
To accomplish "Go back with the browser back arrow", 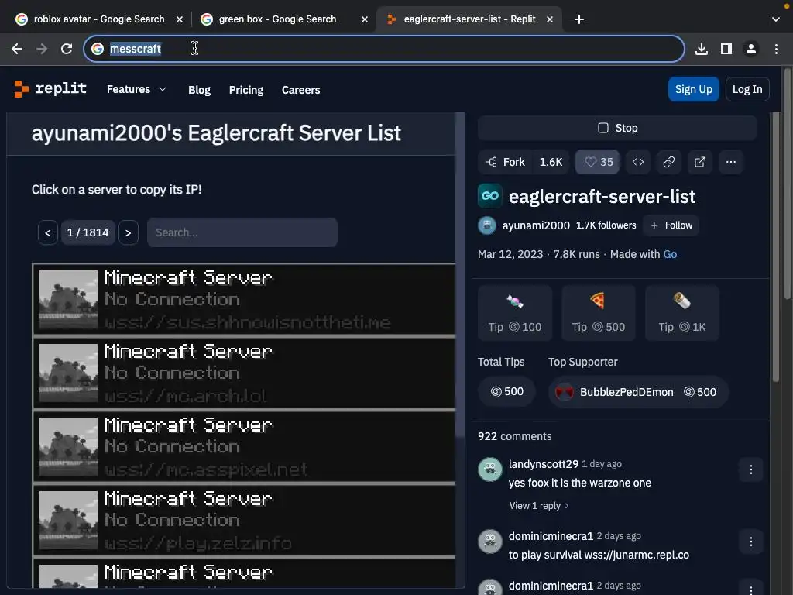I will [x=17, y=49].
